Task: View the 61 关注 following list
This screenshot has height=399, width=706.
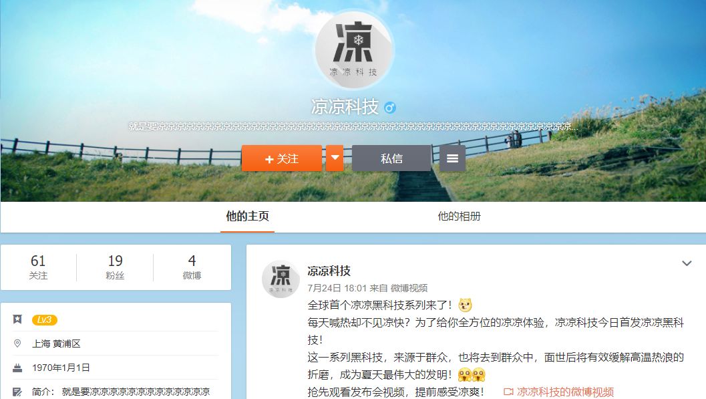Action: pyautogui.click(x=38, y=267)
